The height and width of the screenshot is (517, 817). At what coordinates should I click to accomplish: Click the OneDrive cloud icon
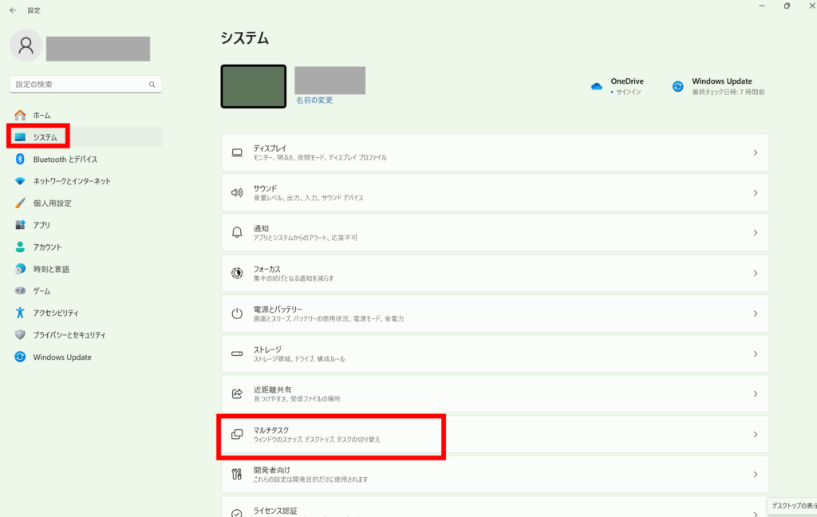point(597,86)
